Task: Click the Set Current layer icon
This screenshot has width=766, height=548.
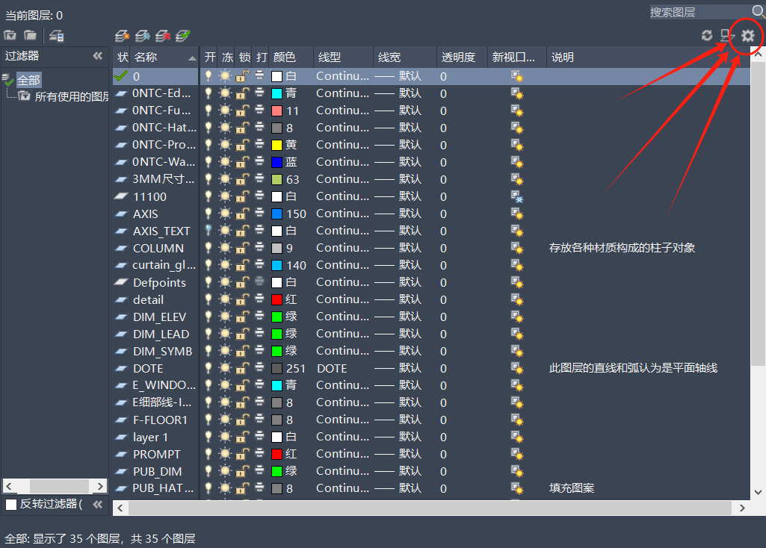Action: [x=182, y=35]
